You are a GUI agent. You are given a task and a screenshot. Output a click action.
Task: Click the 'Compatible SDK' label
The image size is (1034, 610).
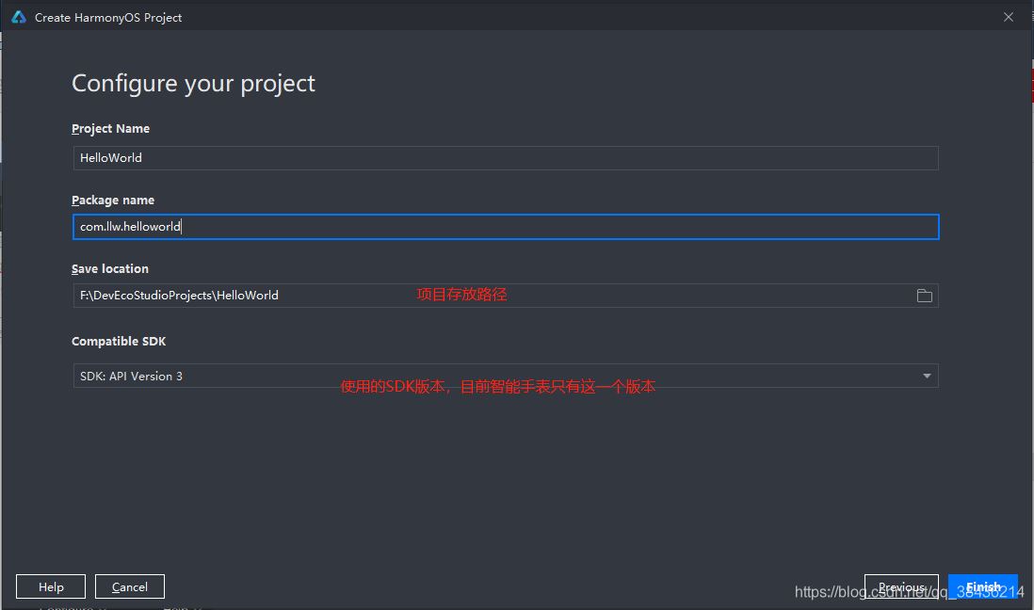pyautogui.click(x=119, y=341)
